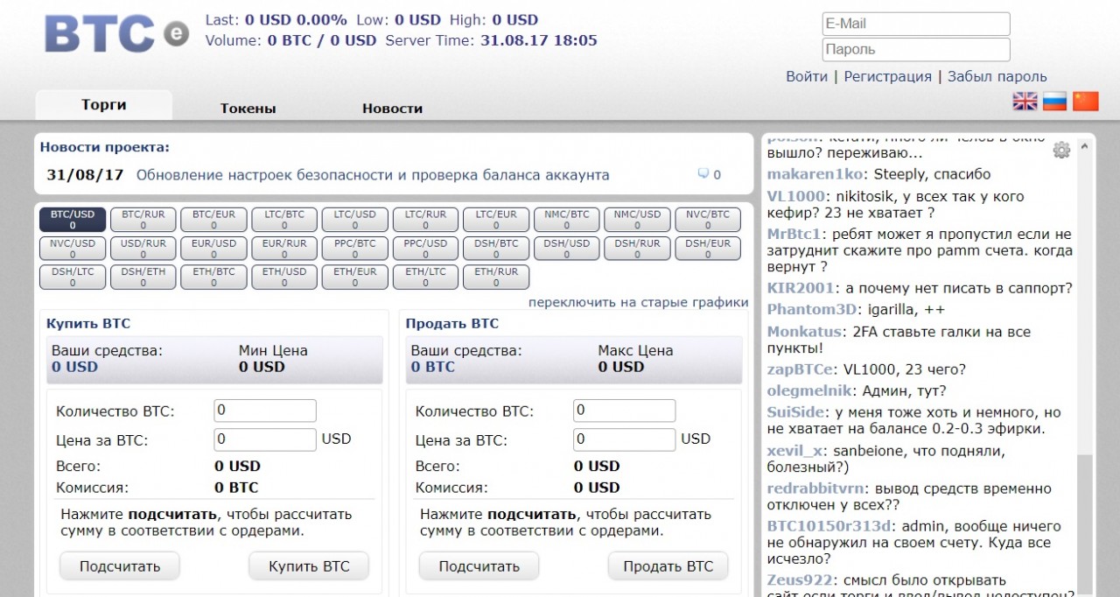Select the NVC/USD pair
Screen dimensions: 1120x597
tap(73, 249)
